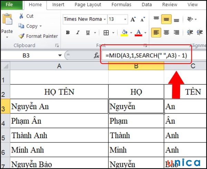Select cell containing Nguyễn An
The height and width of the screenshot is (169, 207).
point(59,106)
